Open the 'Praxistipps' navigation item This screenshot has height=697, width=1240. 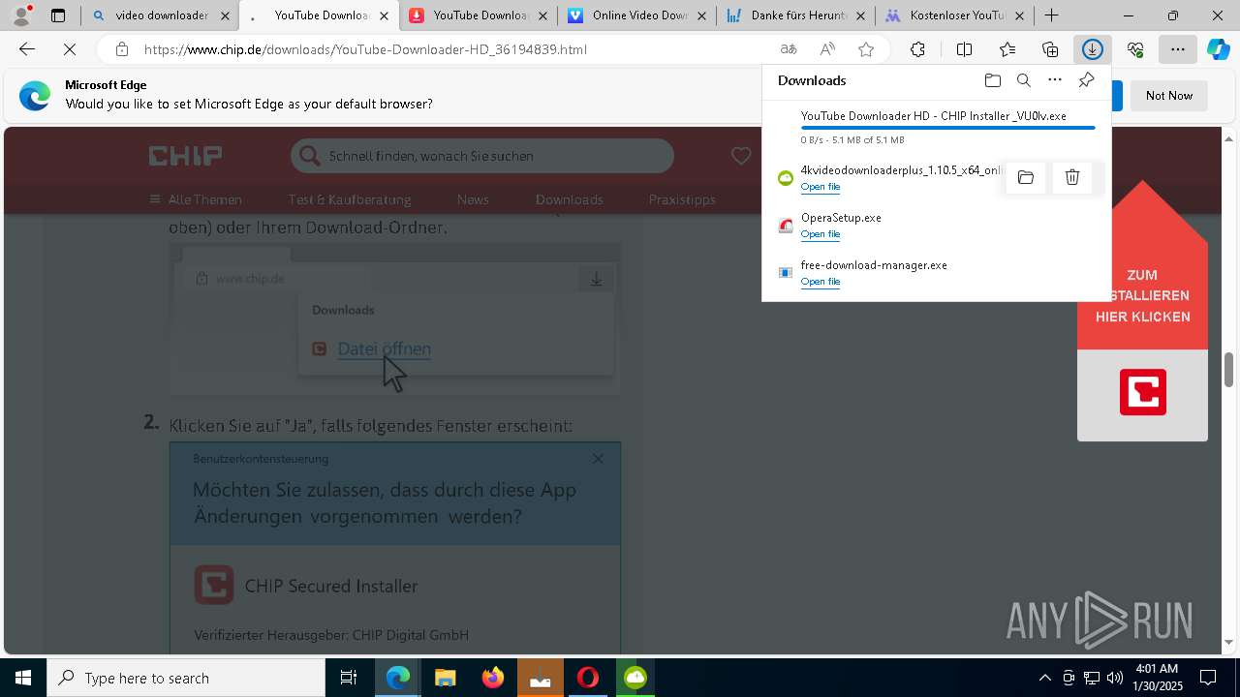(682, 199)
